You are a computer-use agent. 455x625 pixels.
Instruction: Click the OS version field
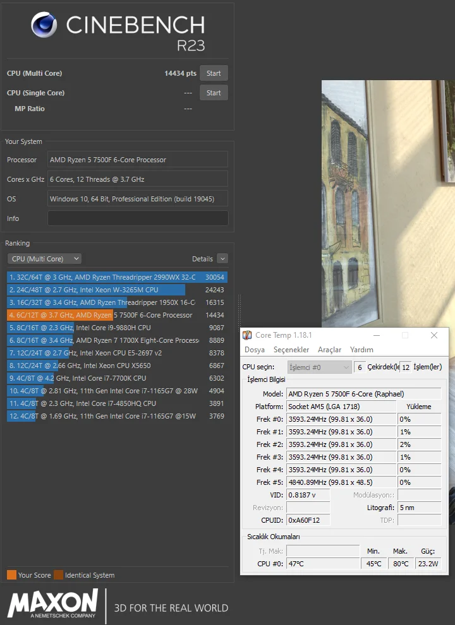[x=138, y=198]
